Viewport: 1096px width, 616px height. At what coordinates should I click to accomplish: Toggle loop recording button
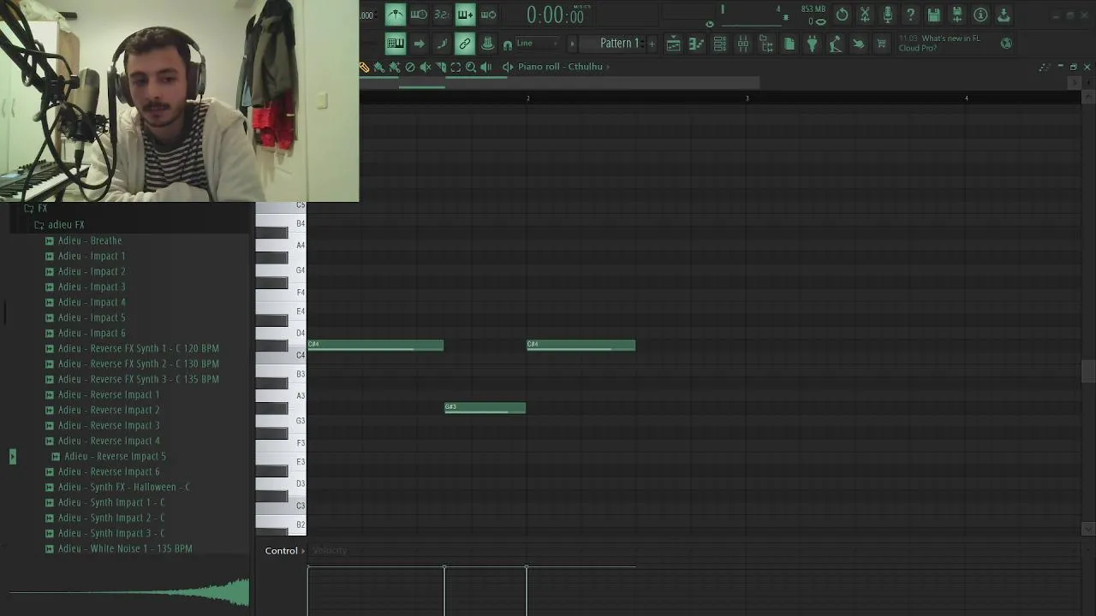click(x=488, y=15)
